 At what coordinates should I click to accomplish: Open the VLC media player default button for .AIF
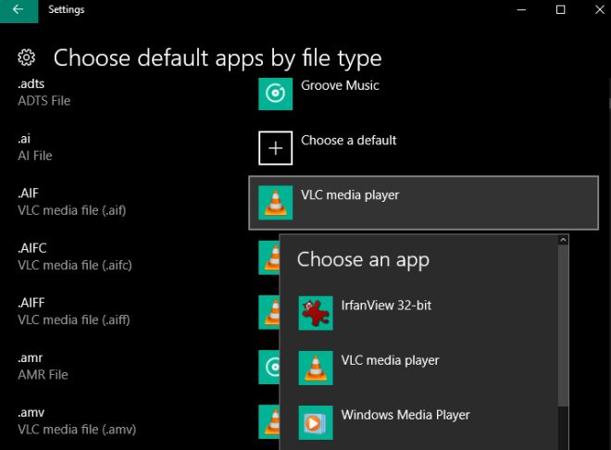click(424, 203)
